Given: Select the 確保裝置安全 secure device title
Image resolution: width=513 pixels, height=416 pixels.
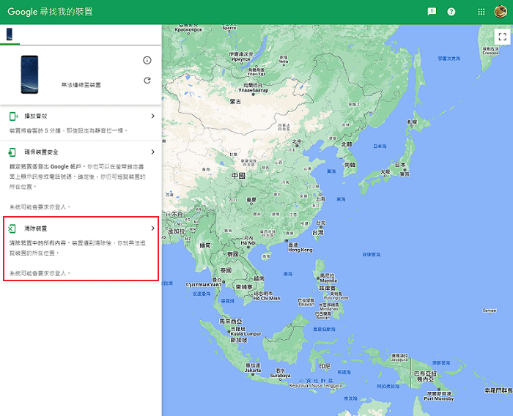Looking at the screenshot, I should 41,152.
